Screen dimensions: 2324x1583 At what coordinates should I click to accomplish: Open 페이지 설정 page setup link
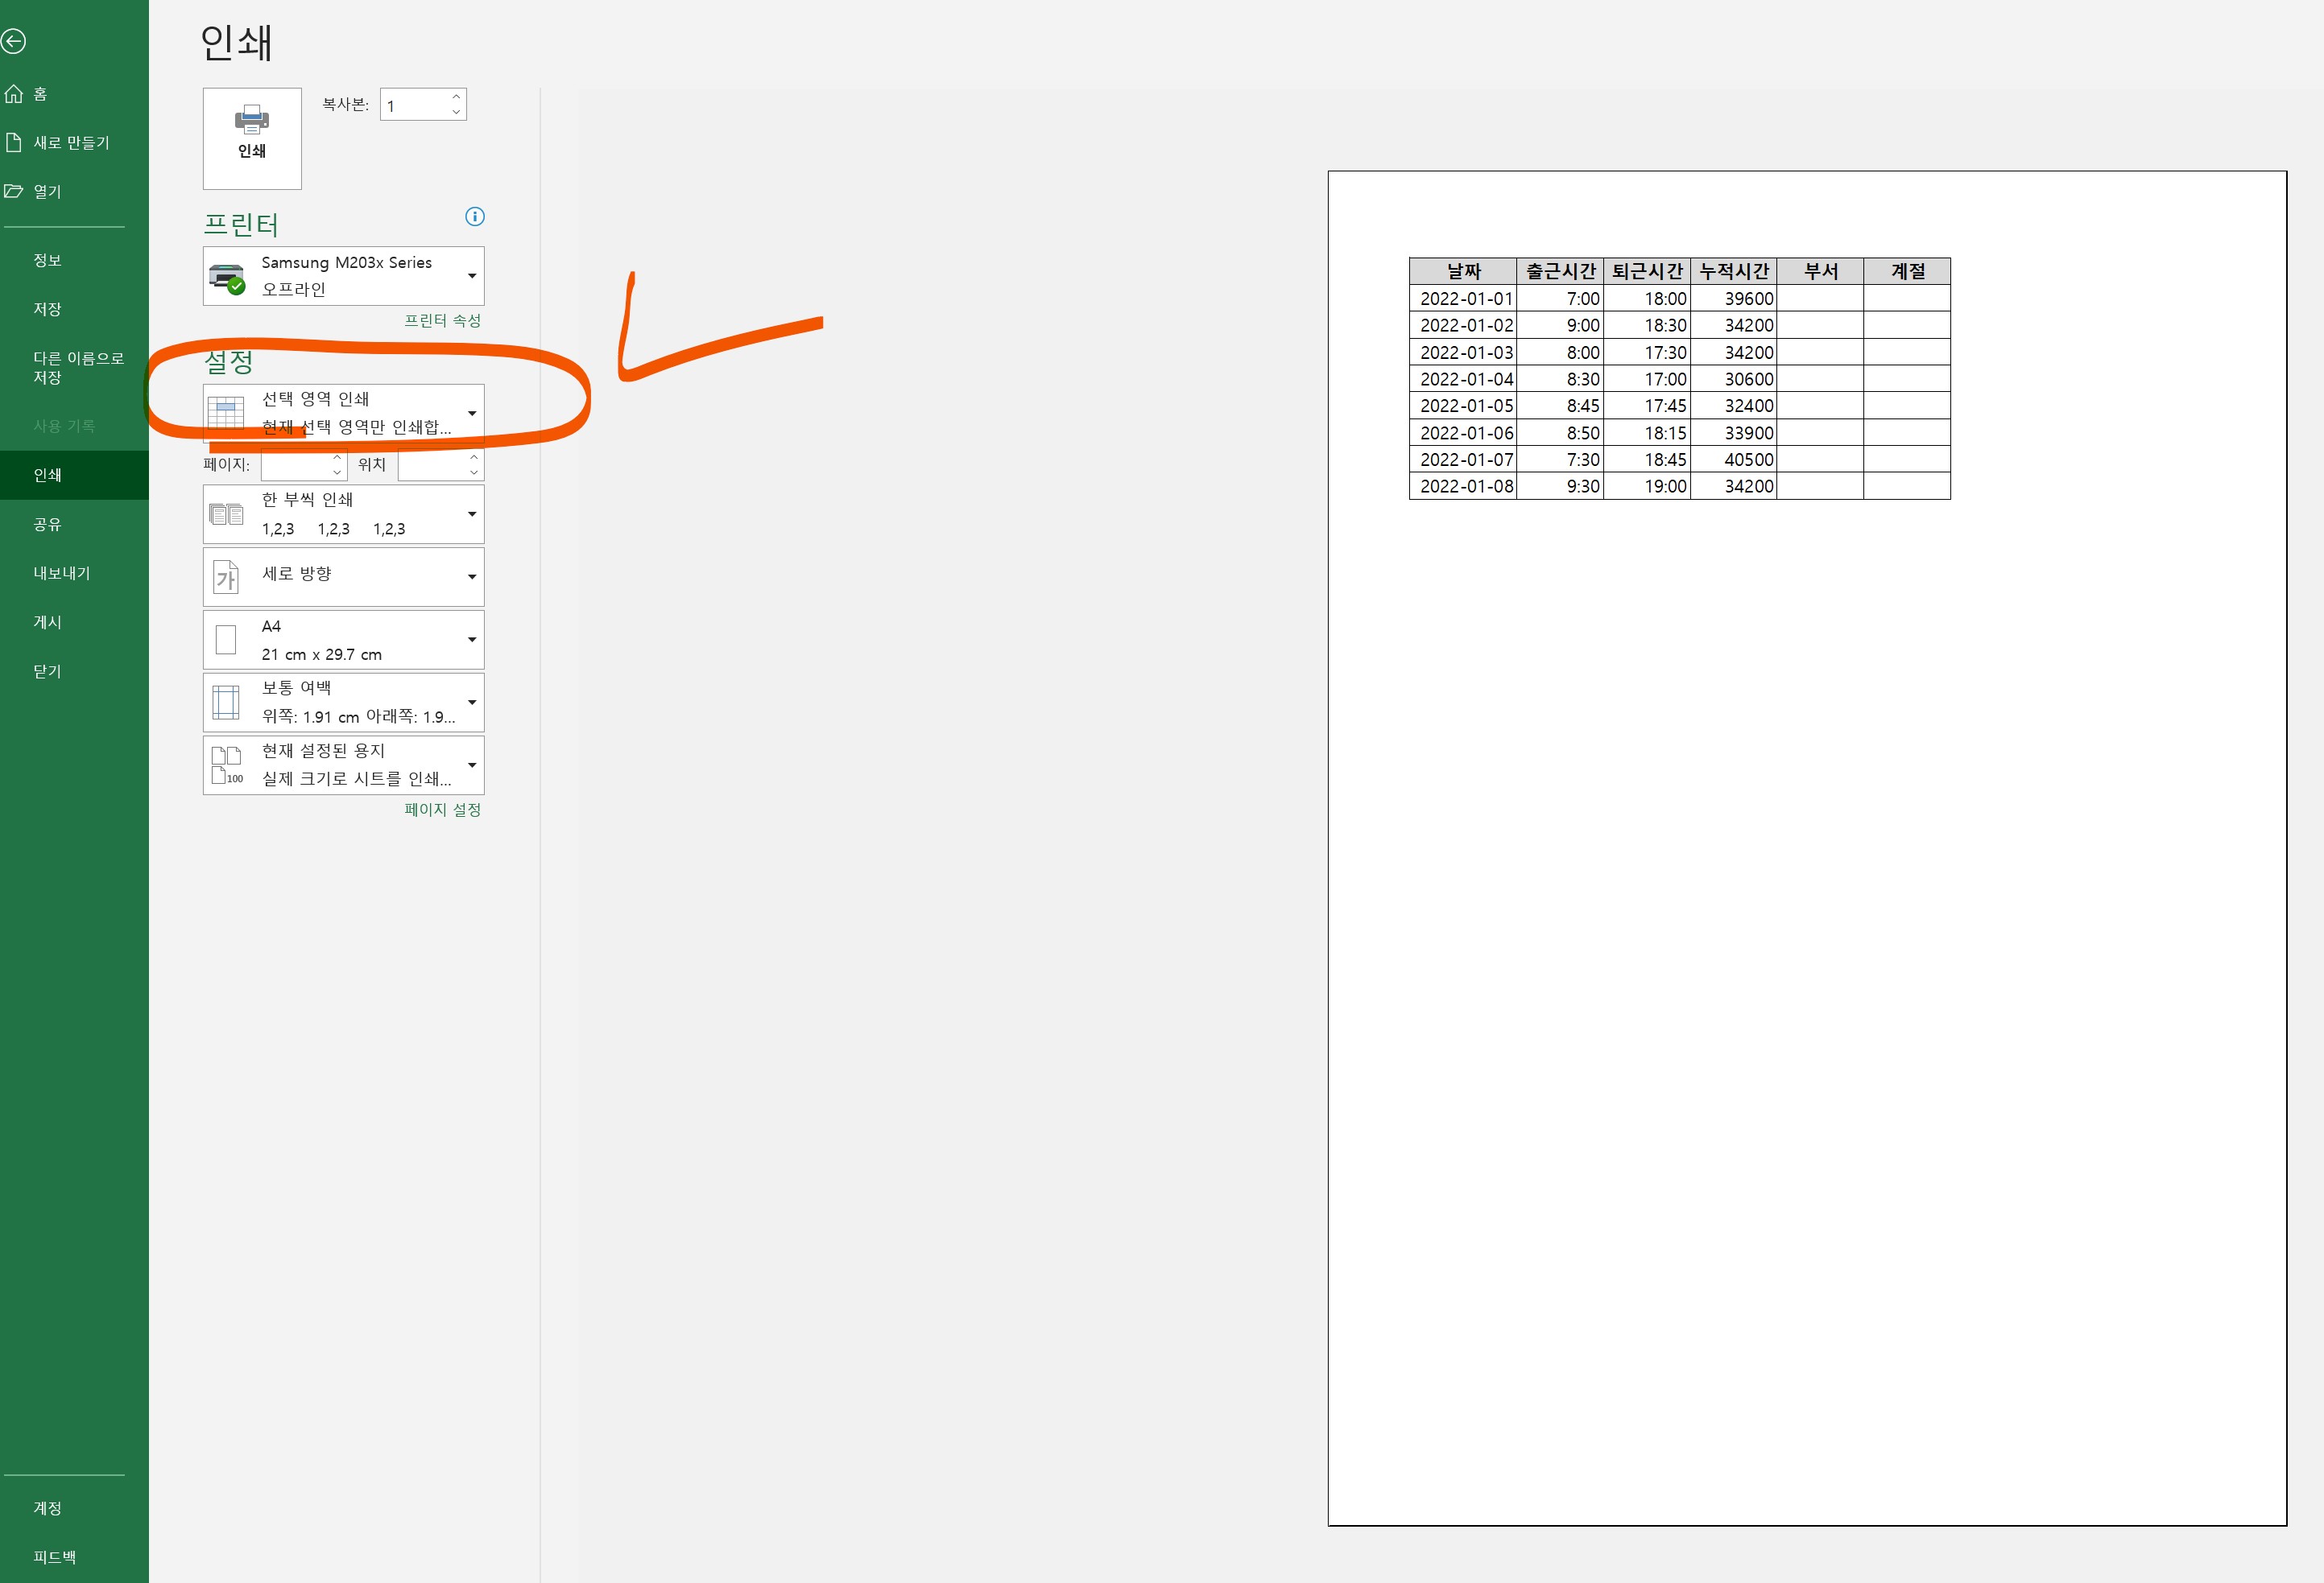(x=442, y=810)
